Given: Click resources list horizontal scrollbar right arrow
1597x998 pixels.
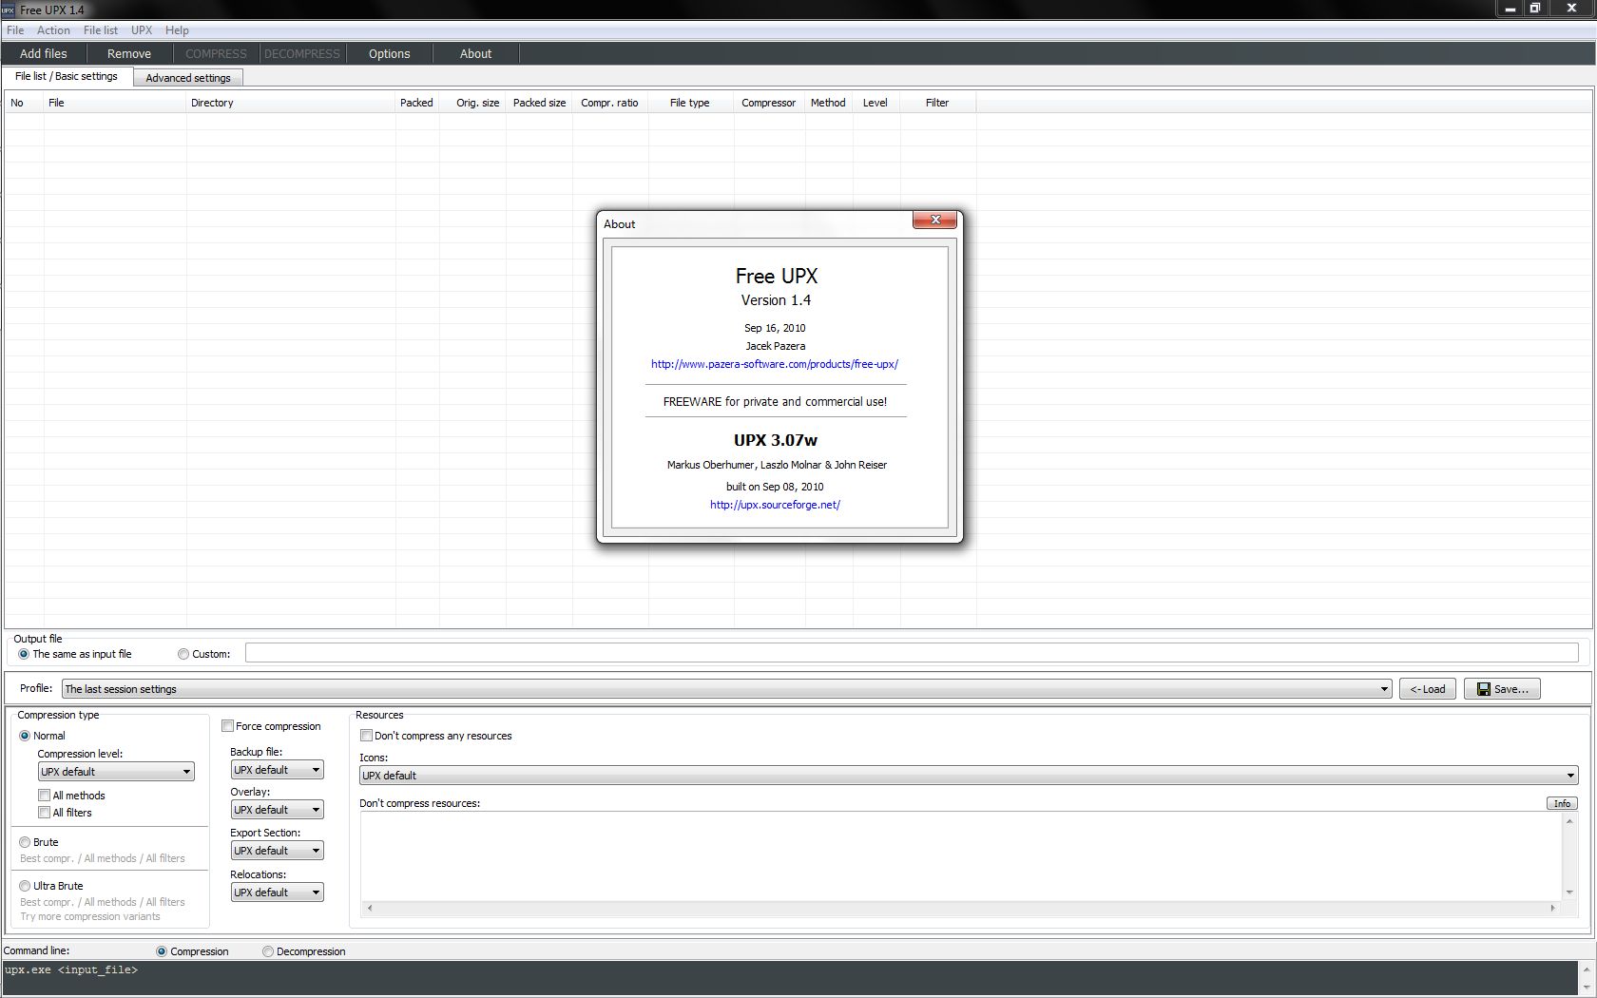Looking at the screenshot, I should (1553, 908).
